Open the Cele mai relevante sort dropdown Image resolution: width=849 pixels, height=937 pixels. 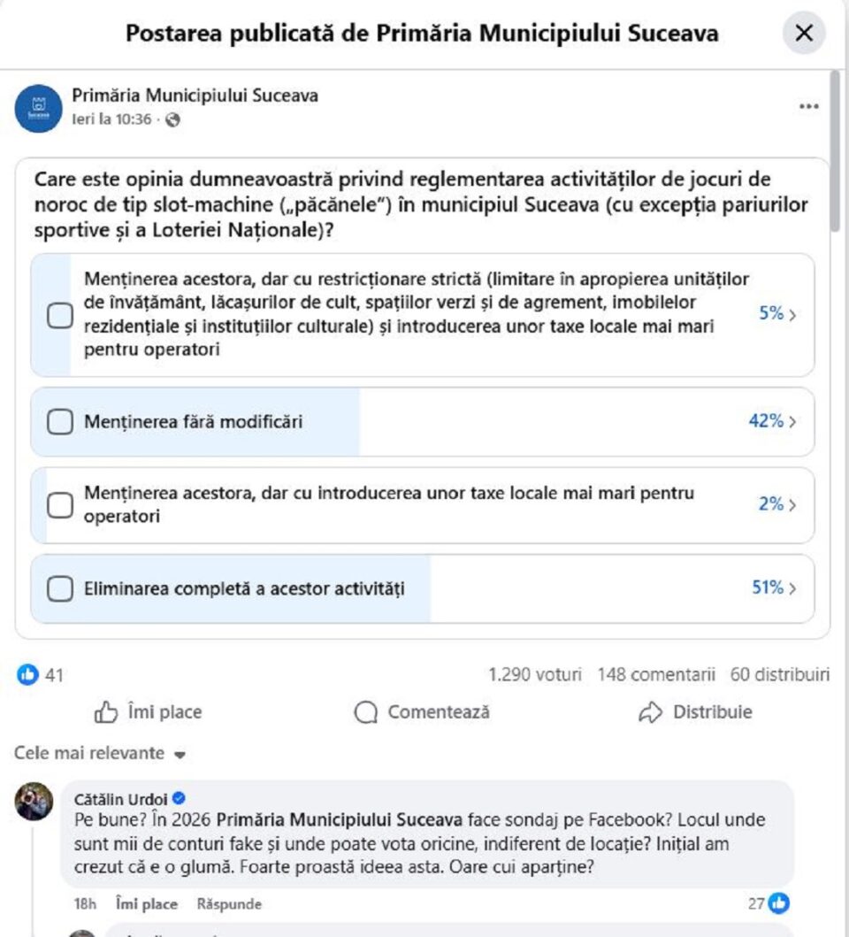93,753
